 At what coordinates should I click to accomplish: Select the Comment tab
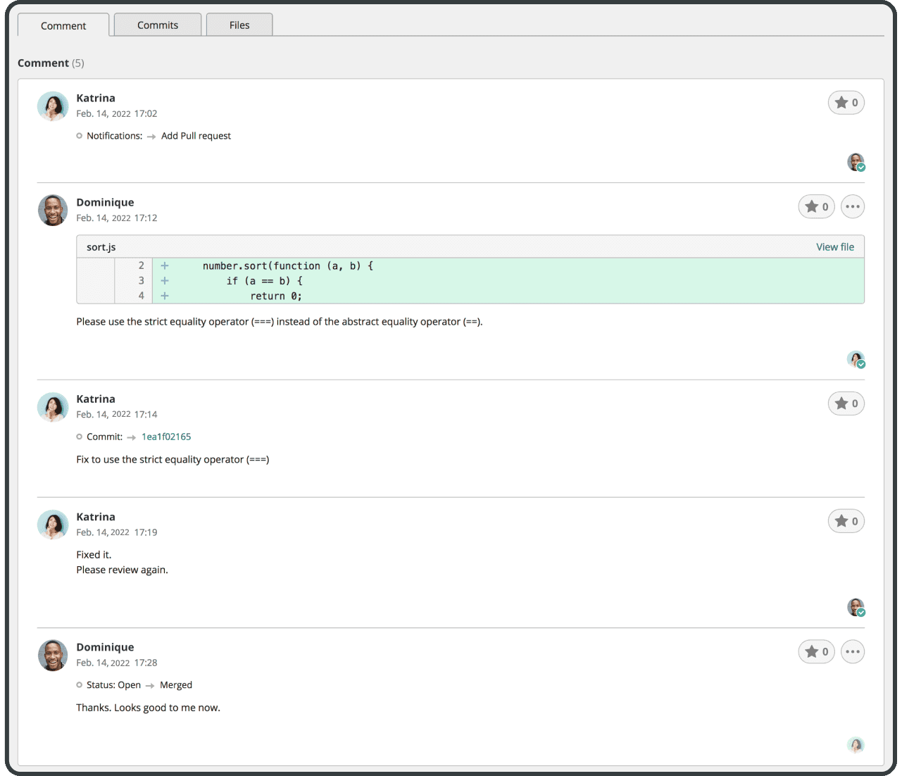pos(63,25)
